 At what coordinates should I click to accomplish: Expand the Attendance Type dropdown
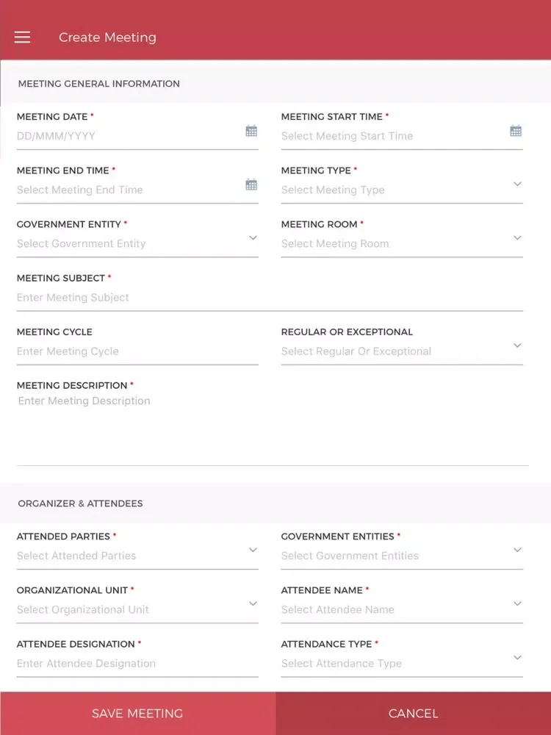(517, 657)
